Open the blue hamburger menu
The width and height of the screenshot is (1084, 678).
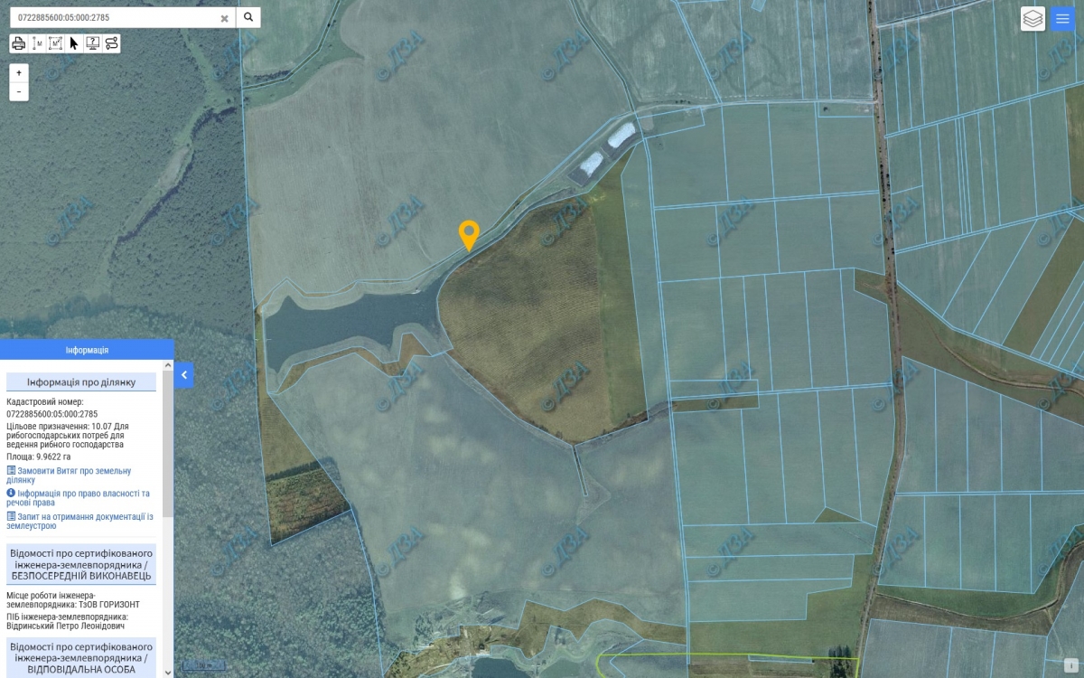[1062, 18]
